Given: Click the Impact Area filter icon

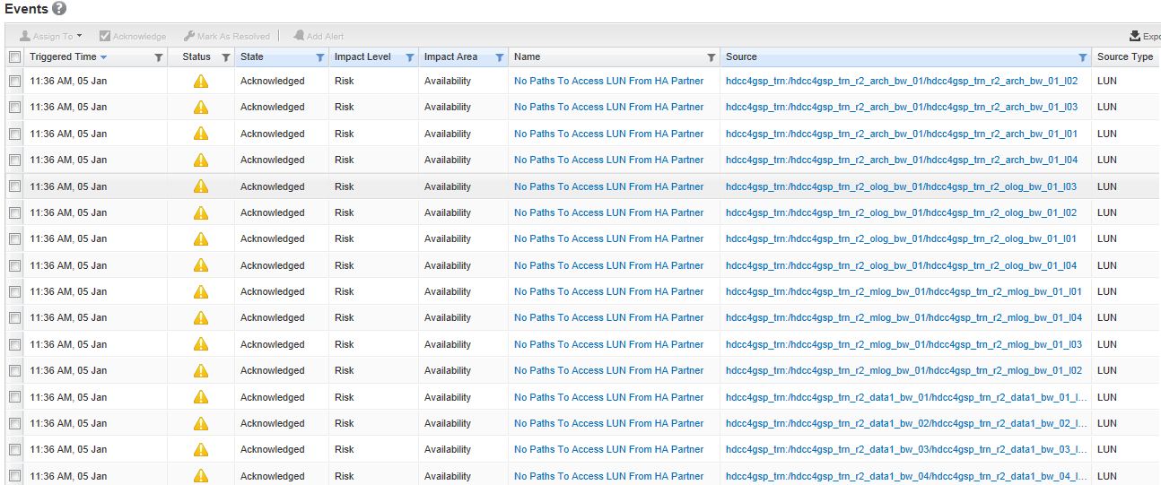Looking at the screenshot, I should (500, 57).
